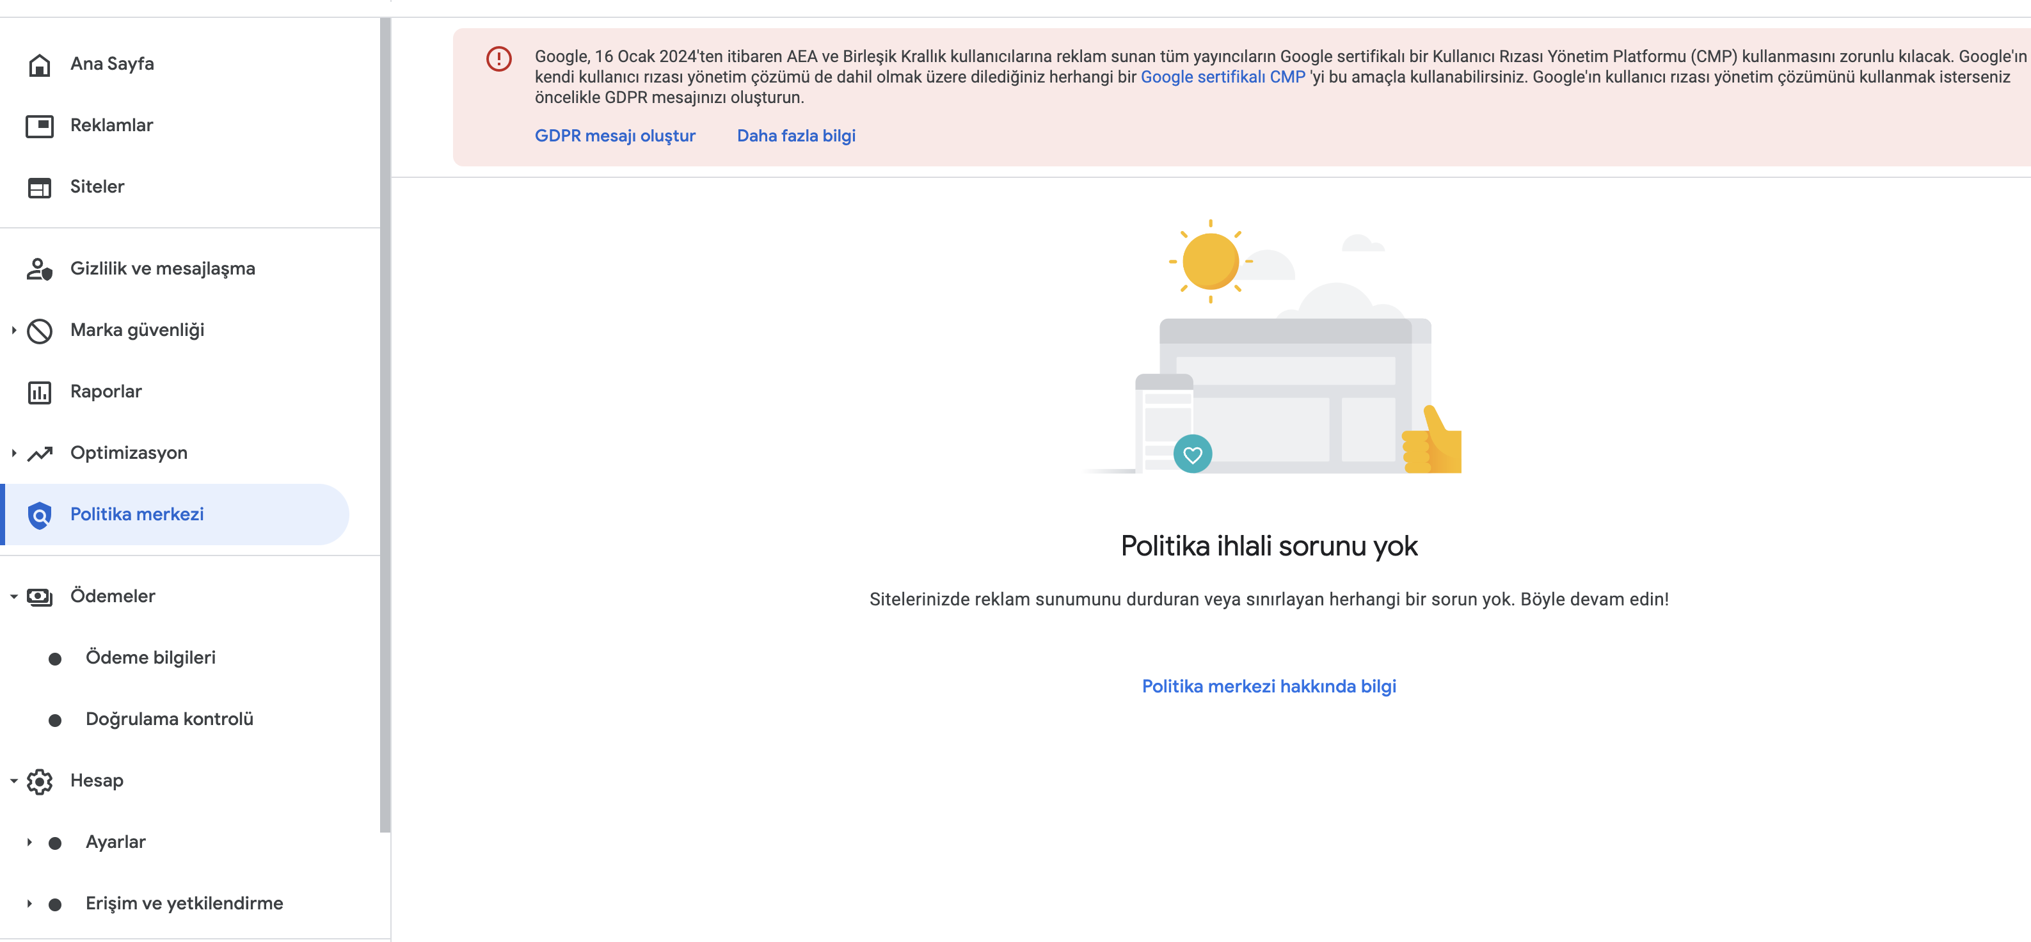Viewport: 2031px width, 942px height.
Task: Click the Optimizasyon trend arrow icon
Action: pyautogui.click(x=40, y=453)
